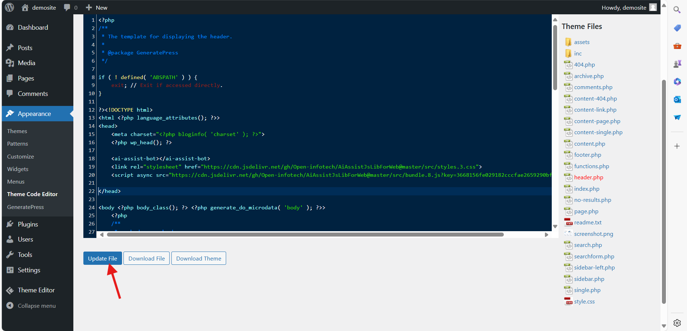
Task: Click the Plugins plug icon
Action: point(10,224)
